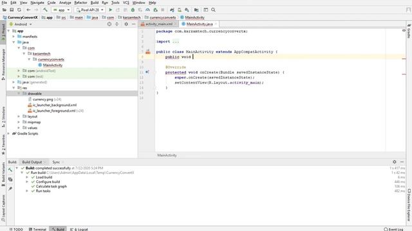Expand the Load build node
Image resolution: width=412 pixels, height=231 pixels.
point(27,177)
